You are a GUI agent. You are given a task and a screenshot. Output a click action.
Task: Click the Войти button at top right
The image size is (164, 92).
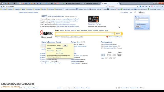pos(142,12)
